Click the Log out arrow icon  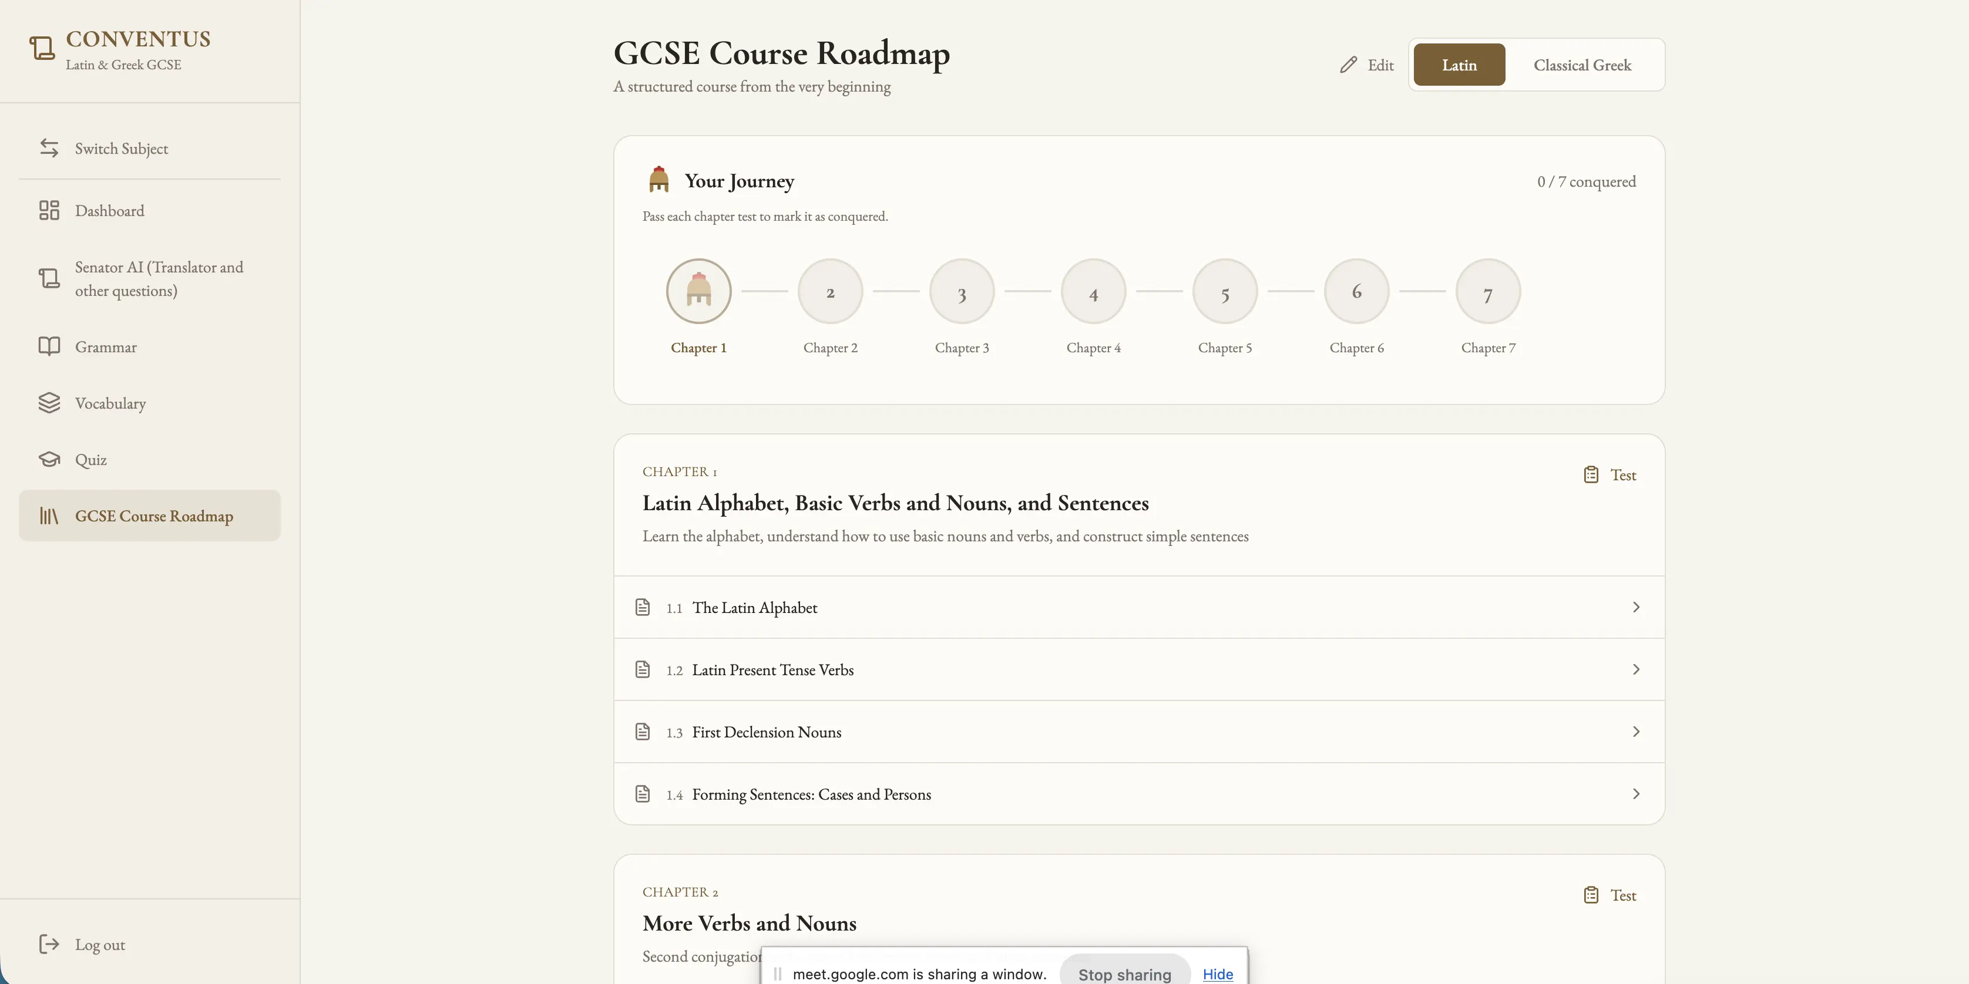(49, 944)
